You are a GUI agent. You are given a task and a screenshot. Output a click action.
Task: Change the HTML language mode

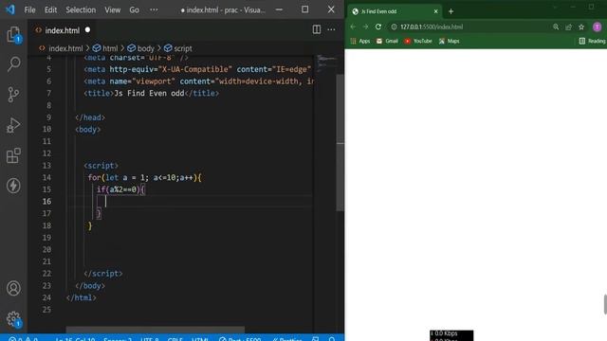click(200, 339)
